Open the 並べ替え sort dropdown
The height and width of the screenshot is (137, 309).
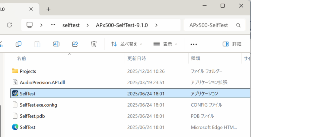click(x=126, y=44)
